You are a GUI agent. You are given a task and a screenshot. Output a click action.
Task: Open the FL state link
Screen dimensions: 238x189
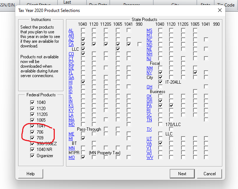(71, 72)
